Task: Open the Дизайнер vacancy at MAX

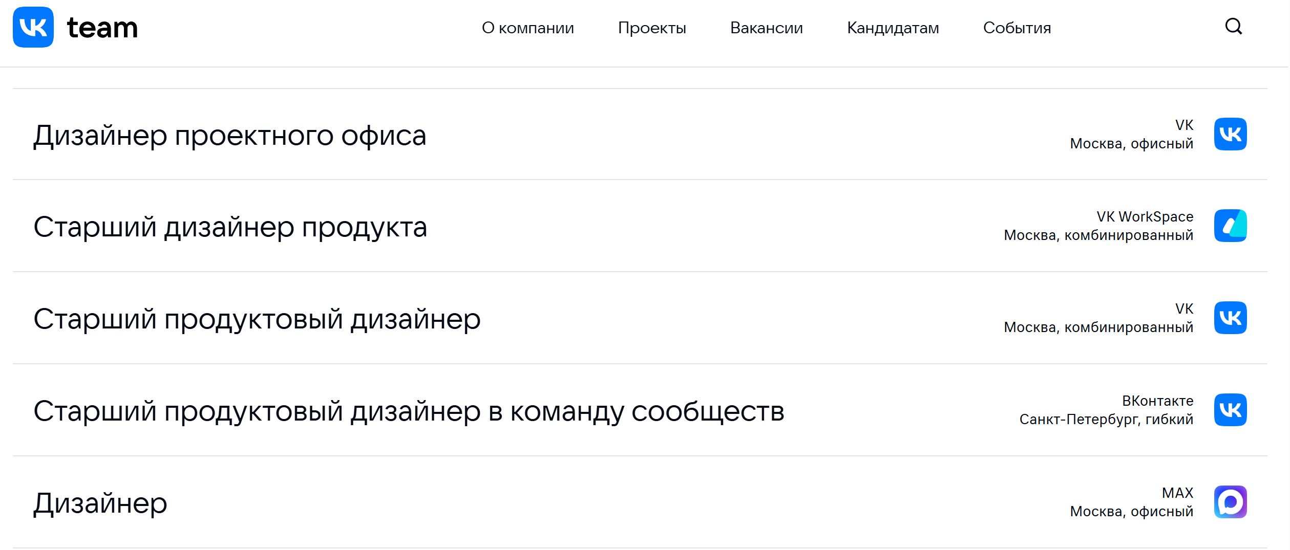Action: tap(100, 503)
